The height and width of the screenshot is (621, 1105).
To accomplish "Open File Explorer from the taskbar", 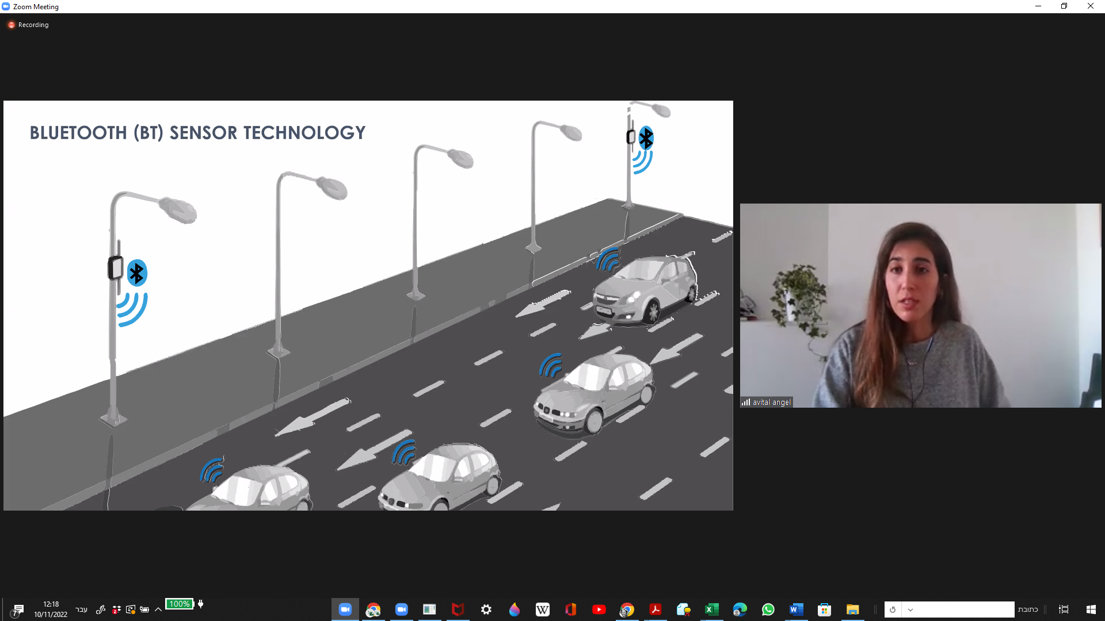I will click(852, 609).
